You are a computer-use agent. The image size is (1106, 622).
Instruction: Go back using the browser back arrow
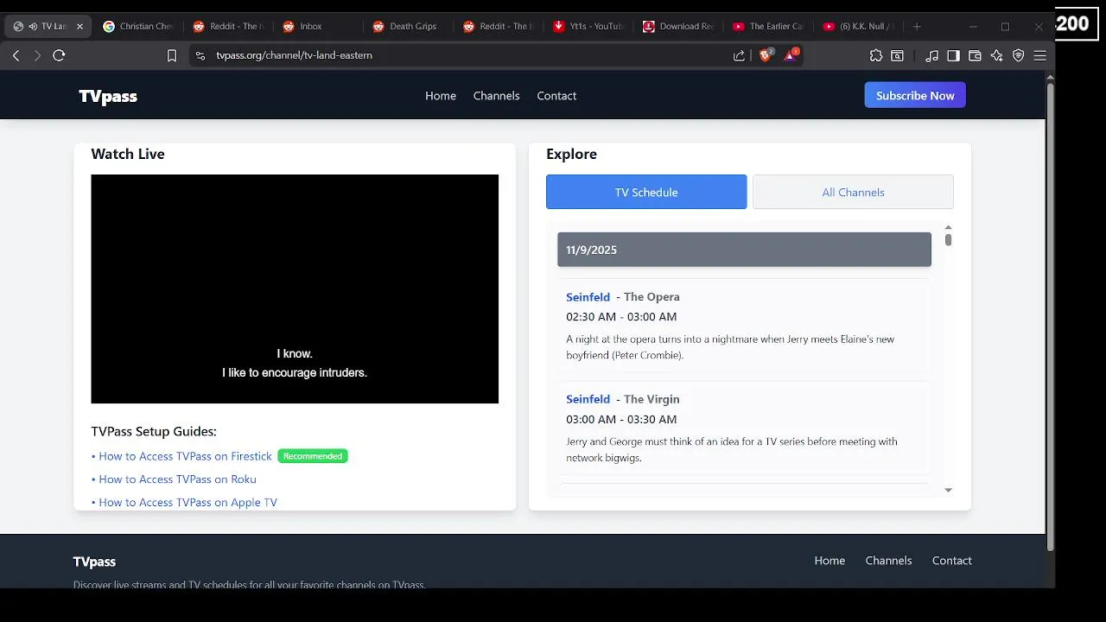tap(16, 55)
